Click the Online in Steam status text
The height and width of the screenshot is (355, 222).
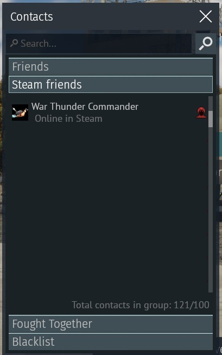[68, 119]
